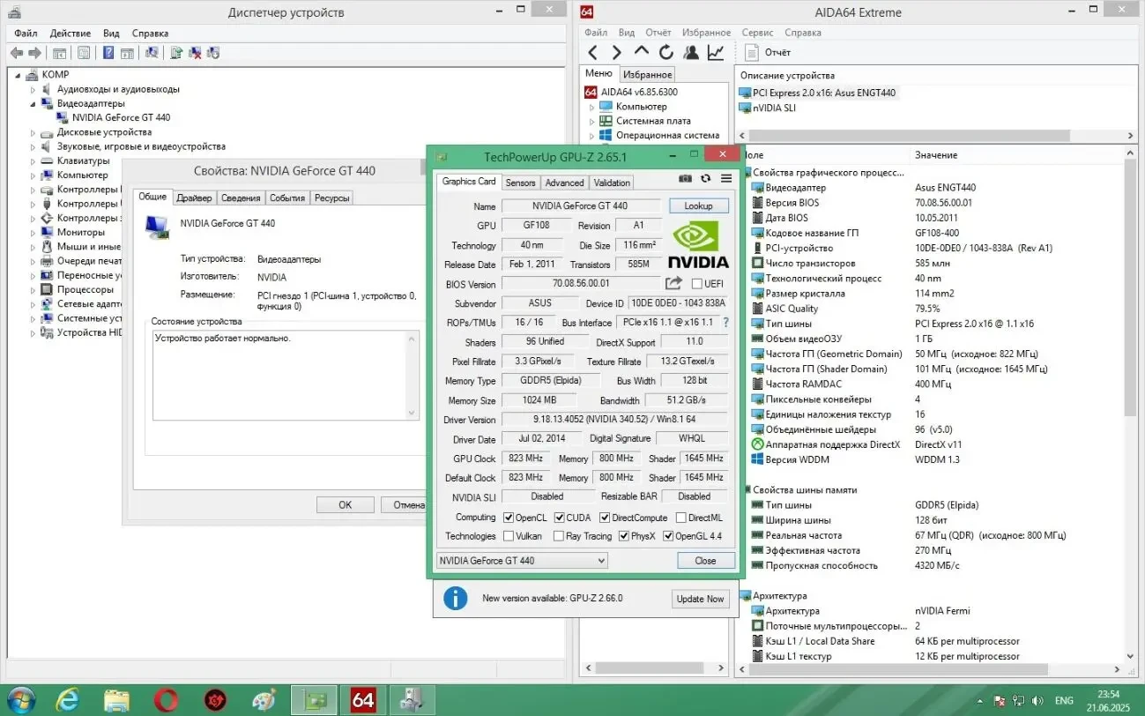Click the GPU-Z refresh icon
Viewport: 1145px width, 716px height.
point(705,178)
